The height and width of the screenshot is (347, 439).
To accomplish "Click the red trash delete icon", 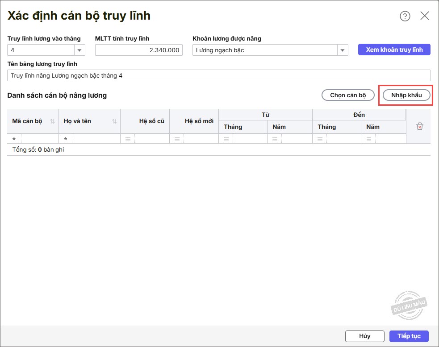I will pos(419,127).
